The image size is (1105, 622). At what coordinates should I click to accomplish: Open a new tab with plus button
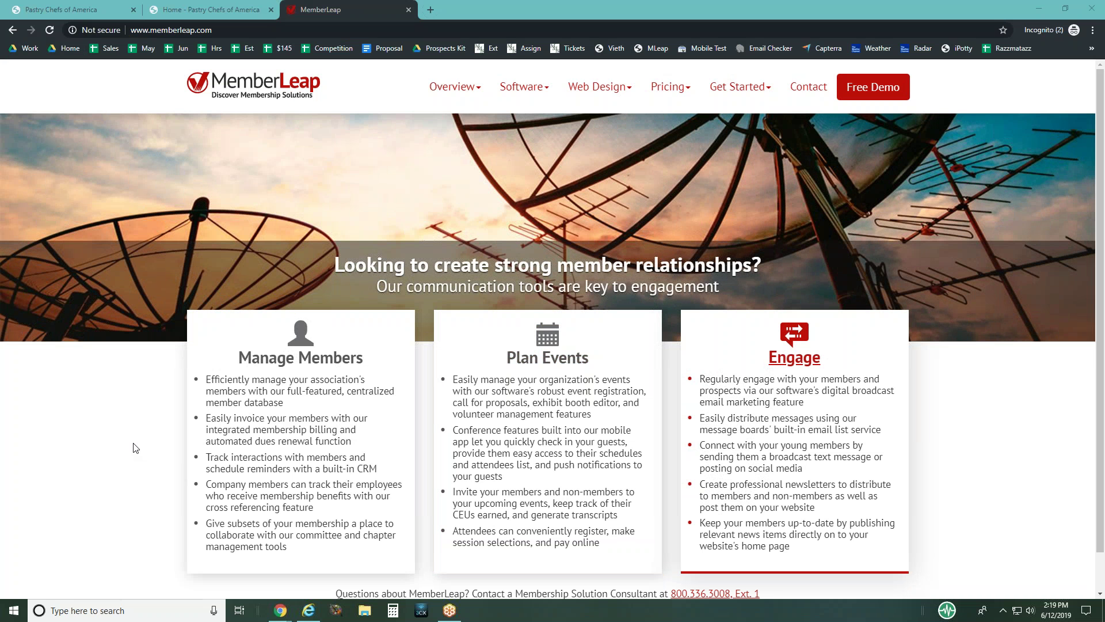430,10
